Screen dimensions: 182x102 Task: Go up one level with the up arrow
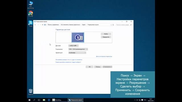(42, 25)
